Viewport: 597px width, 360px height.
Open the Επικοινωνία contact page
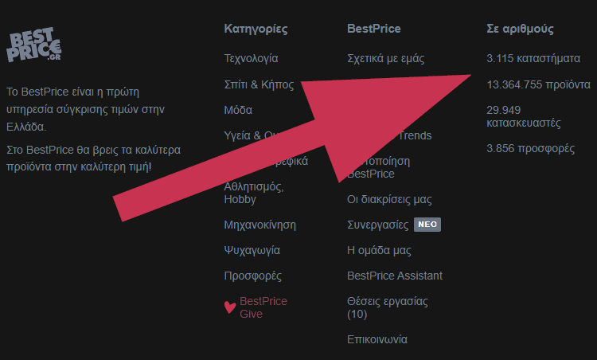(x=377, y=339)
